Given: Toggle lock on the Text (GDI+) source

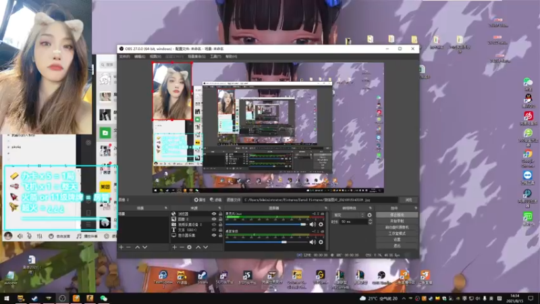Looking at the screenshot, I should click(221, 230).
